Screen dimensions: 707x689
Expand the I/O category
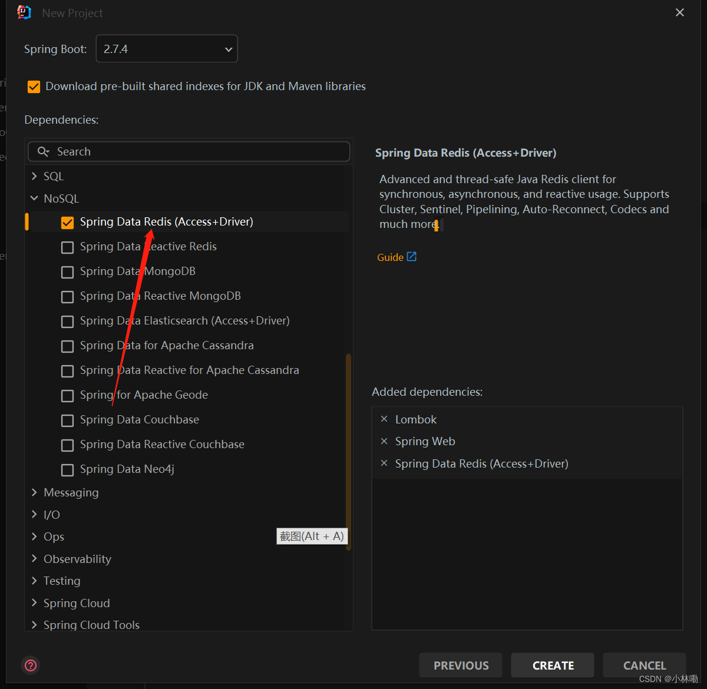pyautogui.click(x=34, y=515)
